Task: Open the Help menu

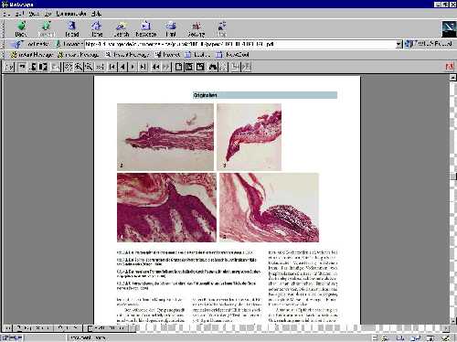Action: pyautogui.click(x=96, y=14)
